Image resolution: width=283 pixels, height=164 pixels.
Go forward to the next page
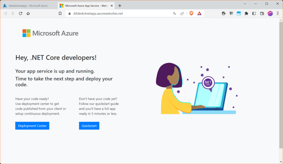tap(13, 13)
